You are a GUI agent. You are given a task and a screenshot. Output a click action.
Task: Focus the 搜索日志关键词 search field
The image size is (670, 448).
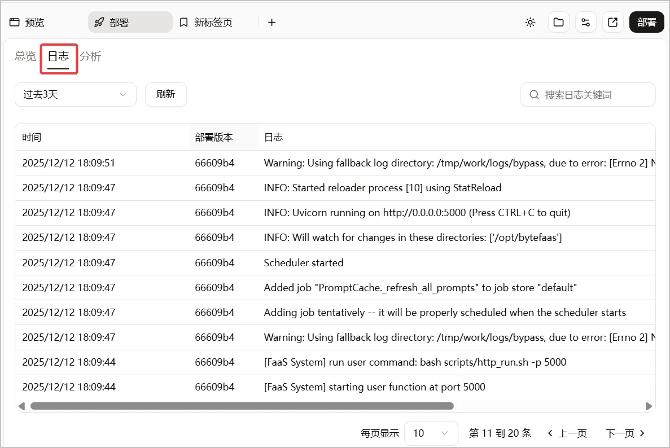coord(588,95)
